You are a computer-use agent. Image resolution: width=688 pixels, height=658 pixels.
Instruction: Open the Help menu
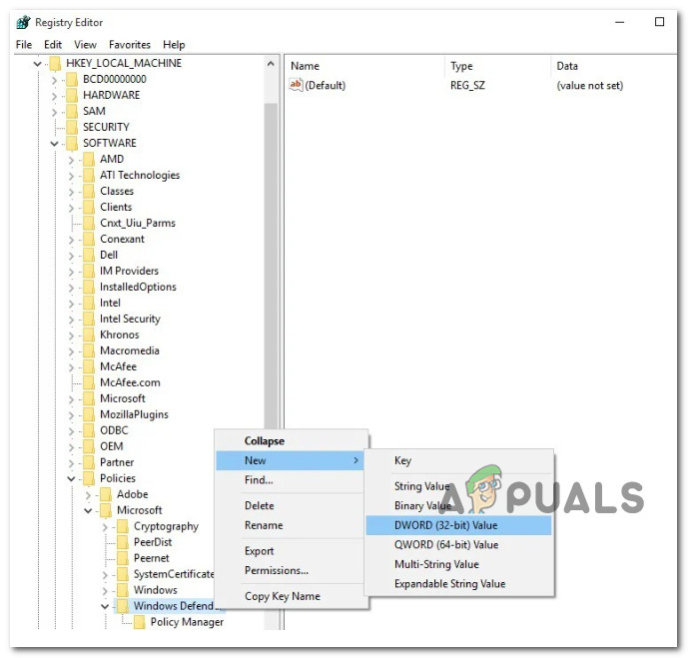[x=174, y=45]
